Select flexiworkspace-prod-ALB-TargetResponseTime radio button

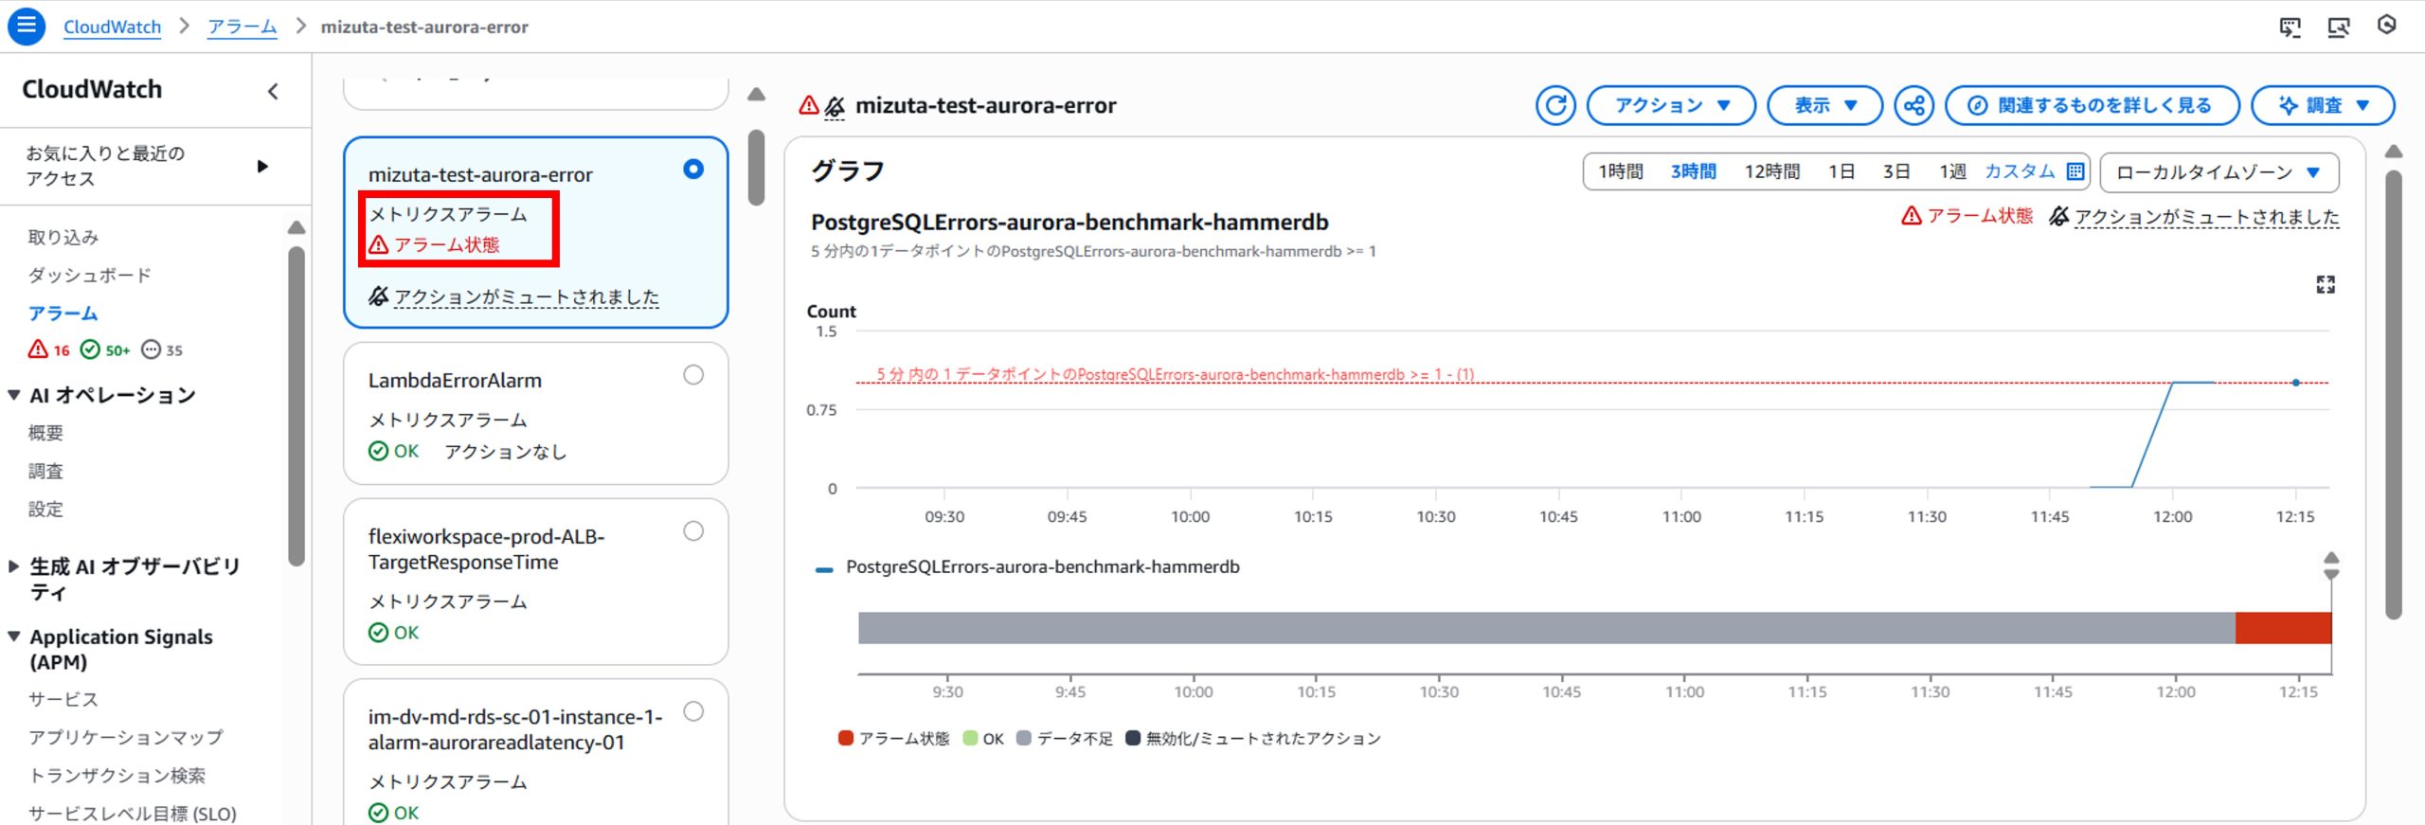pos(693,531)
